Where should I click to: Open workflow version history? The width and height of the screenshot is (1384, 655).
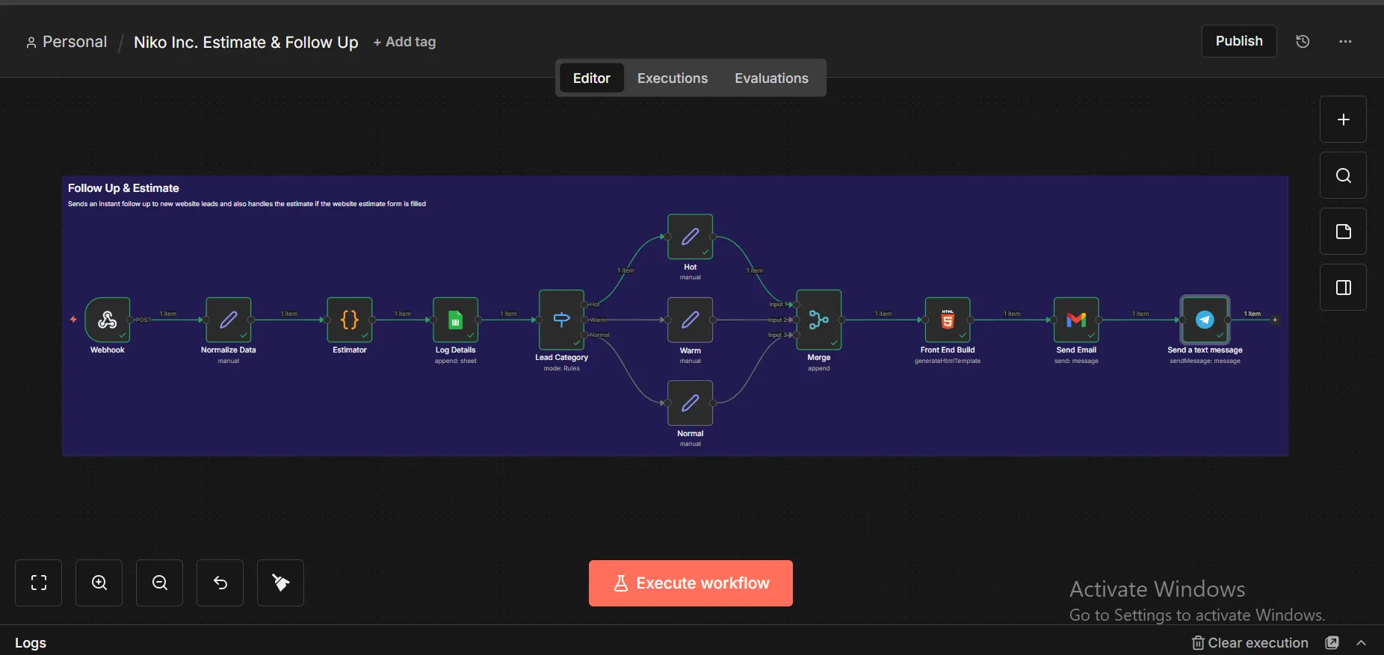(1303, 41)
